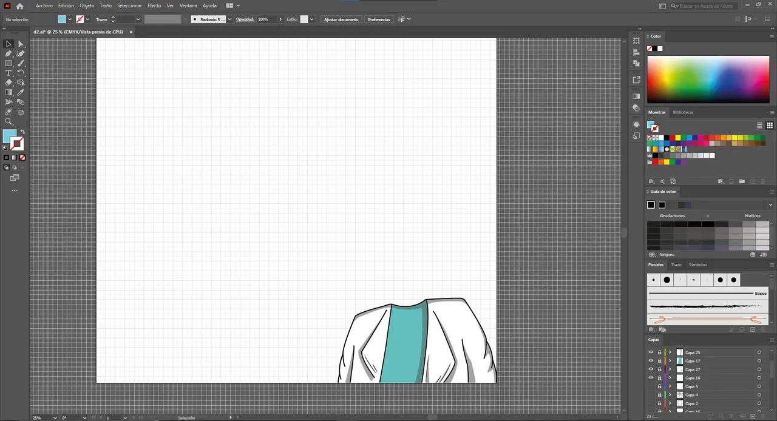Select the Type tool
Screen dimensions: 777x421
click(x=8, y=73)
